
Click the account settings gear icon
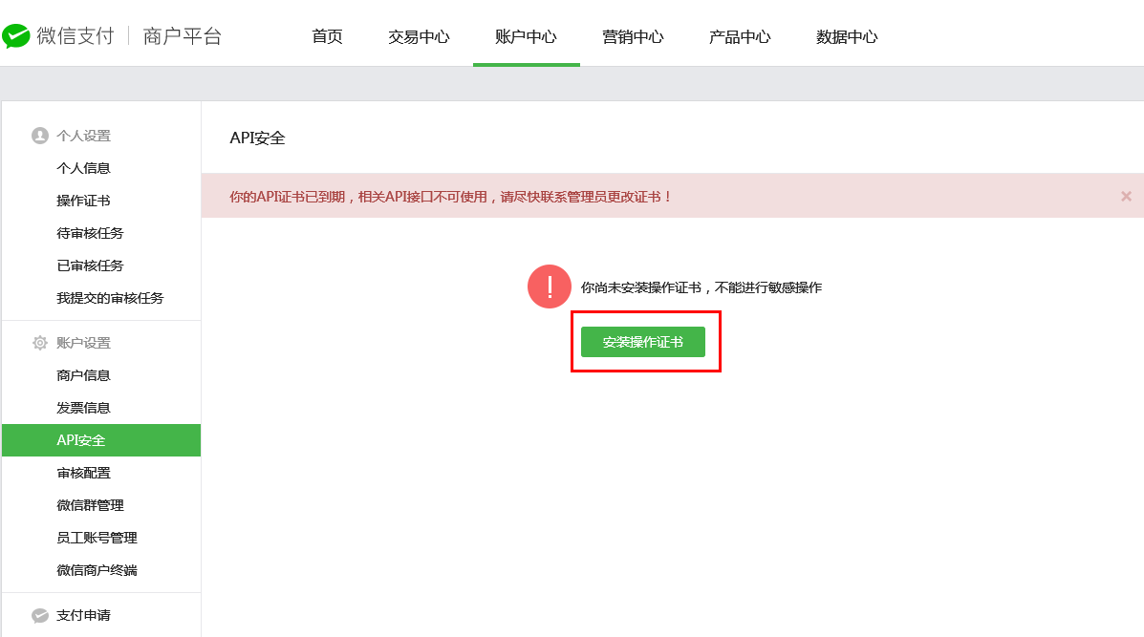pos(39,343)
